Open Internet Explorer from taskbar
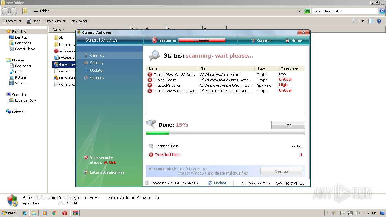This screenshot has height=217, width=386. pyautogui.click(x=24, y=213)
